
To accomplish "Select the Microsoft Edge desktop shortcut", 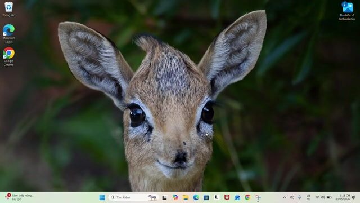I will tap(8, 34).
